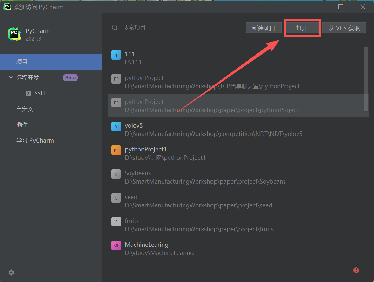The image size is (374, 282).
Task: Click the orange PP icon for pythonProject1
Action: 116,150
